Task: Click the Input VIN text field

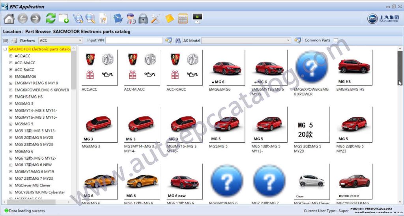Action: tap(134, 40)
